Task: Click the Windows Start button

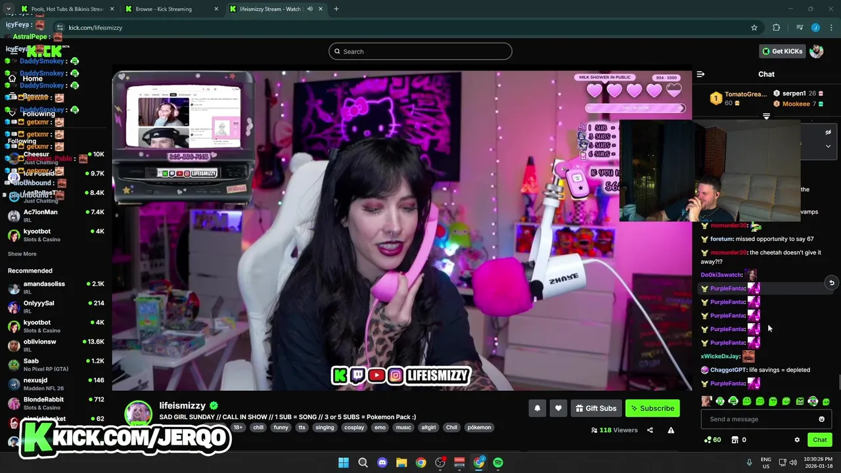Action: (x=344, y=462)
